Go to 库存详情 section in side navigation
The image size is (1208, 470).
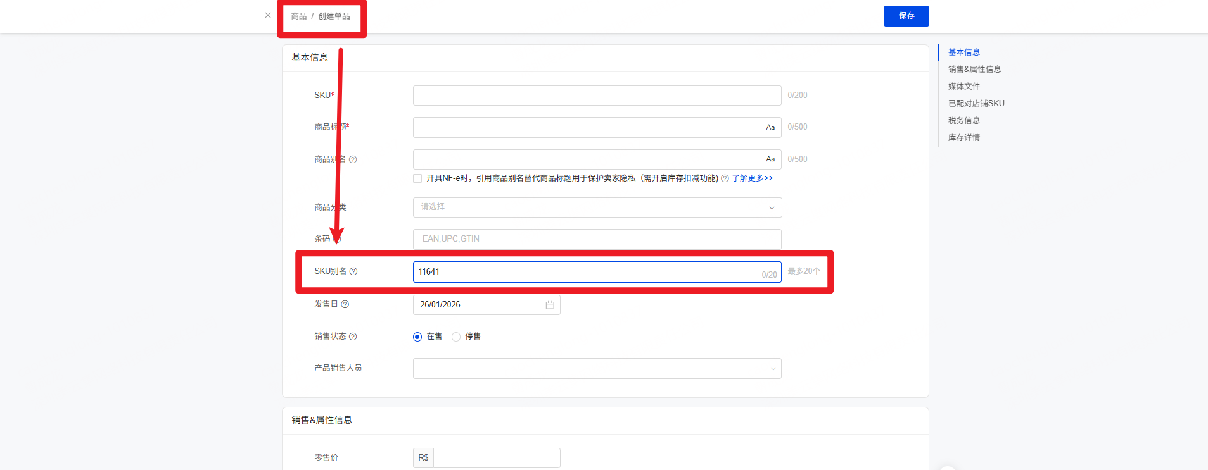point(963,138)
